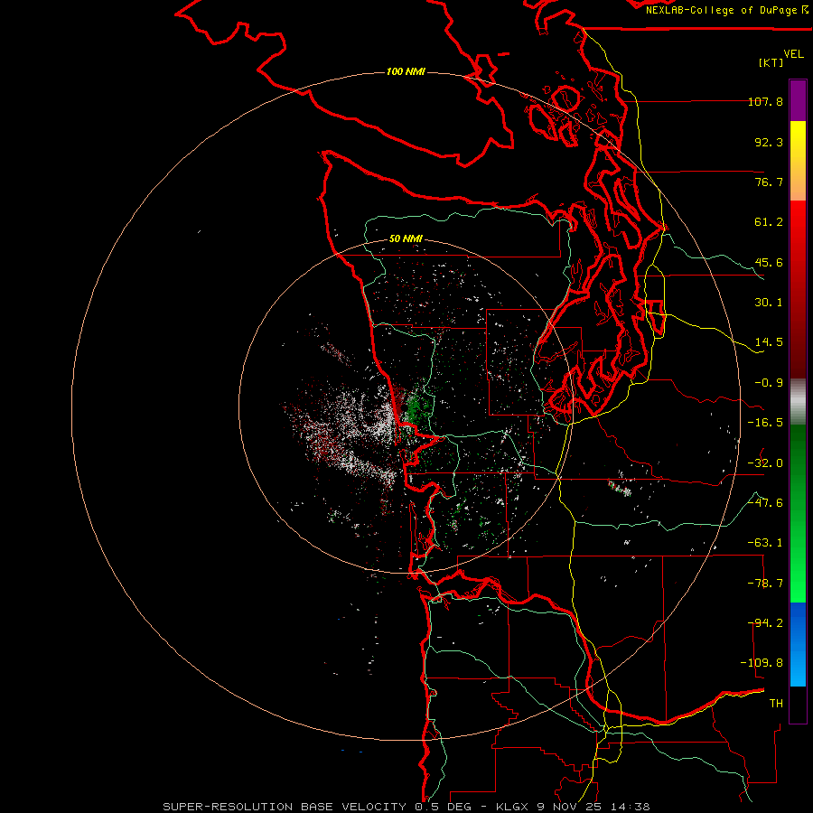Image resolution: width=813 pixels, height=813 pixels.
Task: Click the 92.3 legend value
Action: tap(769, 142)
